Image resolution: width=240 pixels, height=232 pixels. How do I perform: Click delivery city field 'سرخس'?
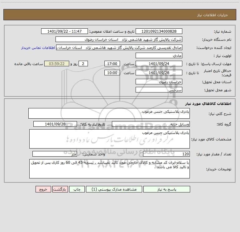159,90
